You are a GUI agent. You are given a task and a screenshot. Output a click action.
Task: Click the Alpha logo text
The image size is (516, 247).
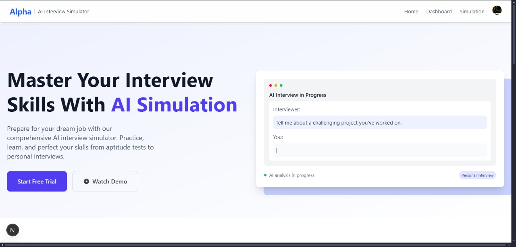(x=21, y=12)
